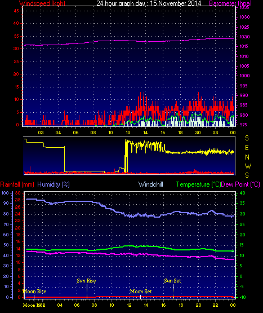263x313 pixels.
Task: Click the Barometer (hpa) axis title
Action: (230, 3)
